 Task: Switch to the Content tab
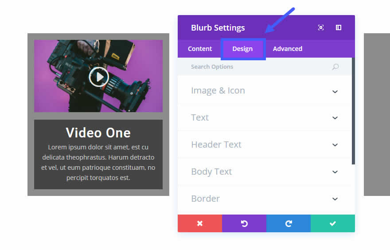pyautogui.click(x=200, y=49)
